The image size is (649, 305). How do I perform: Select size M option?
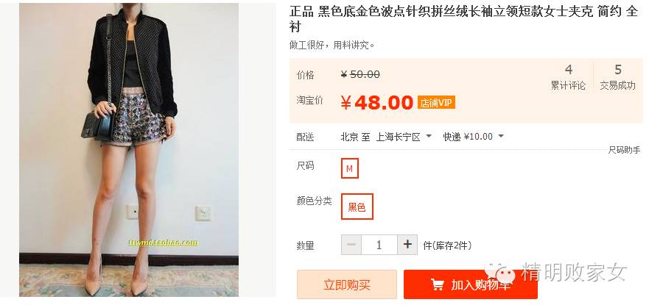pyautogui.click(x=350, y=168)
